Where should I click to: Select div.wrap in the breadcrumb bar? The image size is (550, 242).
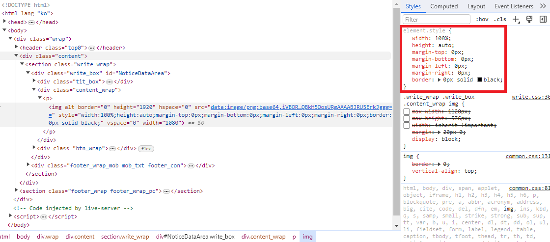pos(48,237)
